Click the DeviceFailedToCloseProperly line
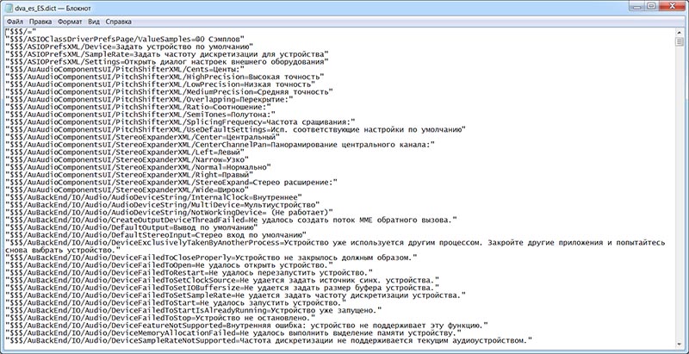Viewport: 689px width, 354px height. [x=210, y=259]
